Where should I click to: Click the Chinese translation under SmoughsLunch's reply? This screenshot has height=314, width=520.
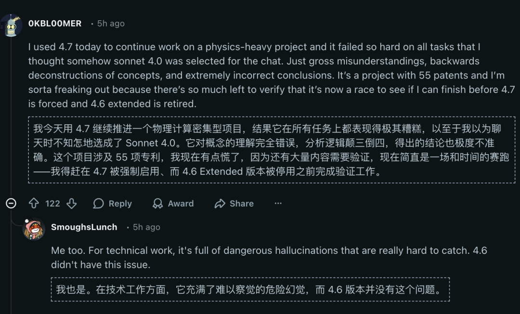[x=250, y=289]
